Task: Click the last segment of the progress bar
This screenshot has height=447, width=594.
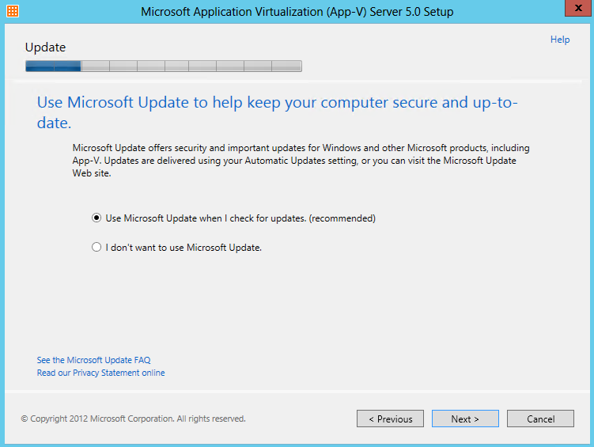Action: [287, 66]
